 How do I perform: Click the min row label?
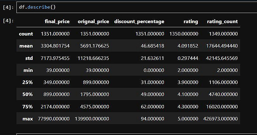click(28, 70)
